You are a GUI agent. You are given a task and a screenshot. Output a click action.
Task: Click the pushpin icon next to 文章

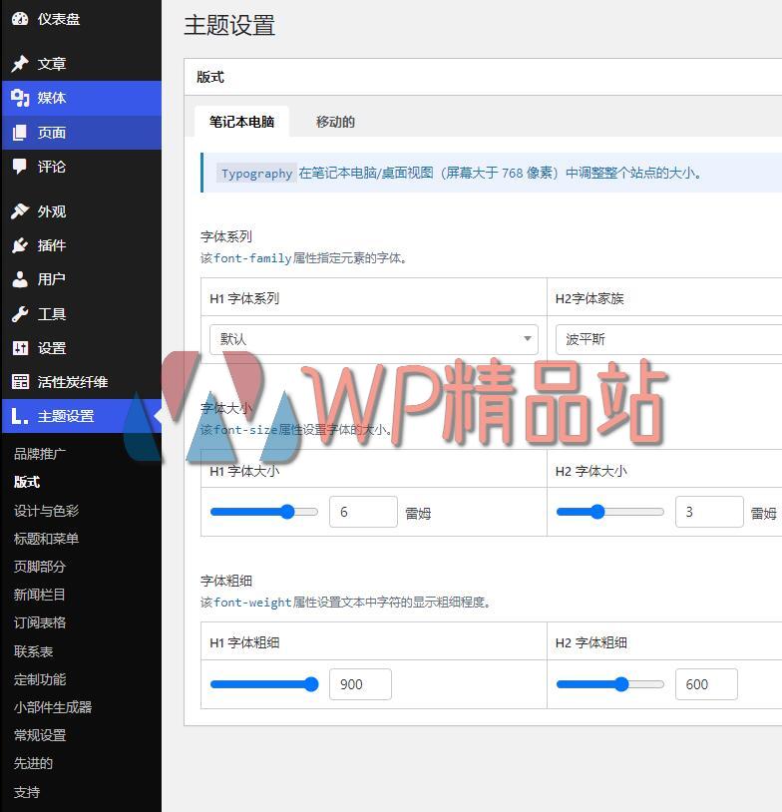point(20,63)
